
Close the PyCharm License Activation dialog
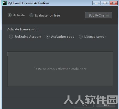(114, 3)
